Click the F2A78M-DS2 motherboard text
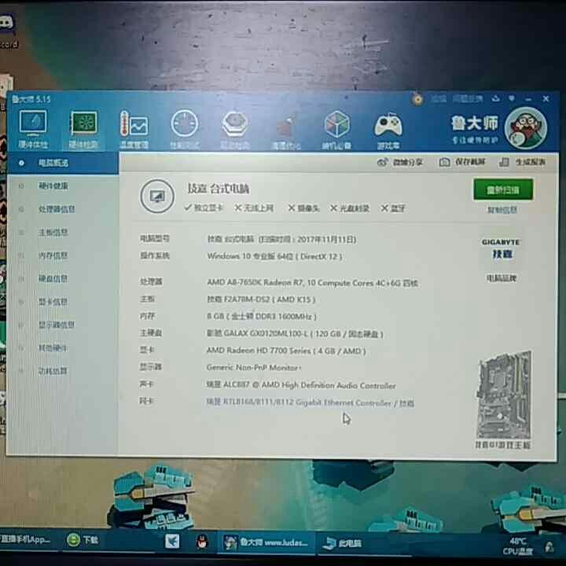The height and width of the screenshot is (566, 566). pyautogui.click(x=261, y=300)
